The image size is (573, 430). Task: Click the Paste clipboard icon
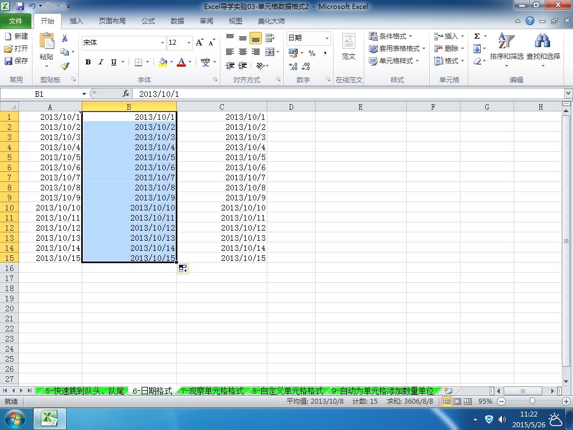pos(46,41)
